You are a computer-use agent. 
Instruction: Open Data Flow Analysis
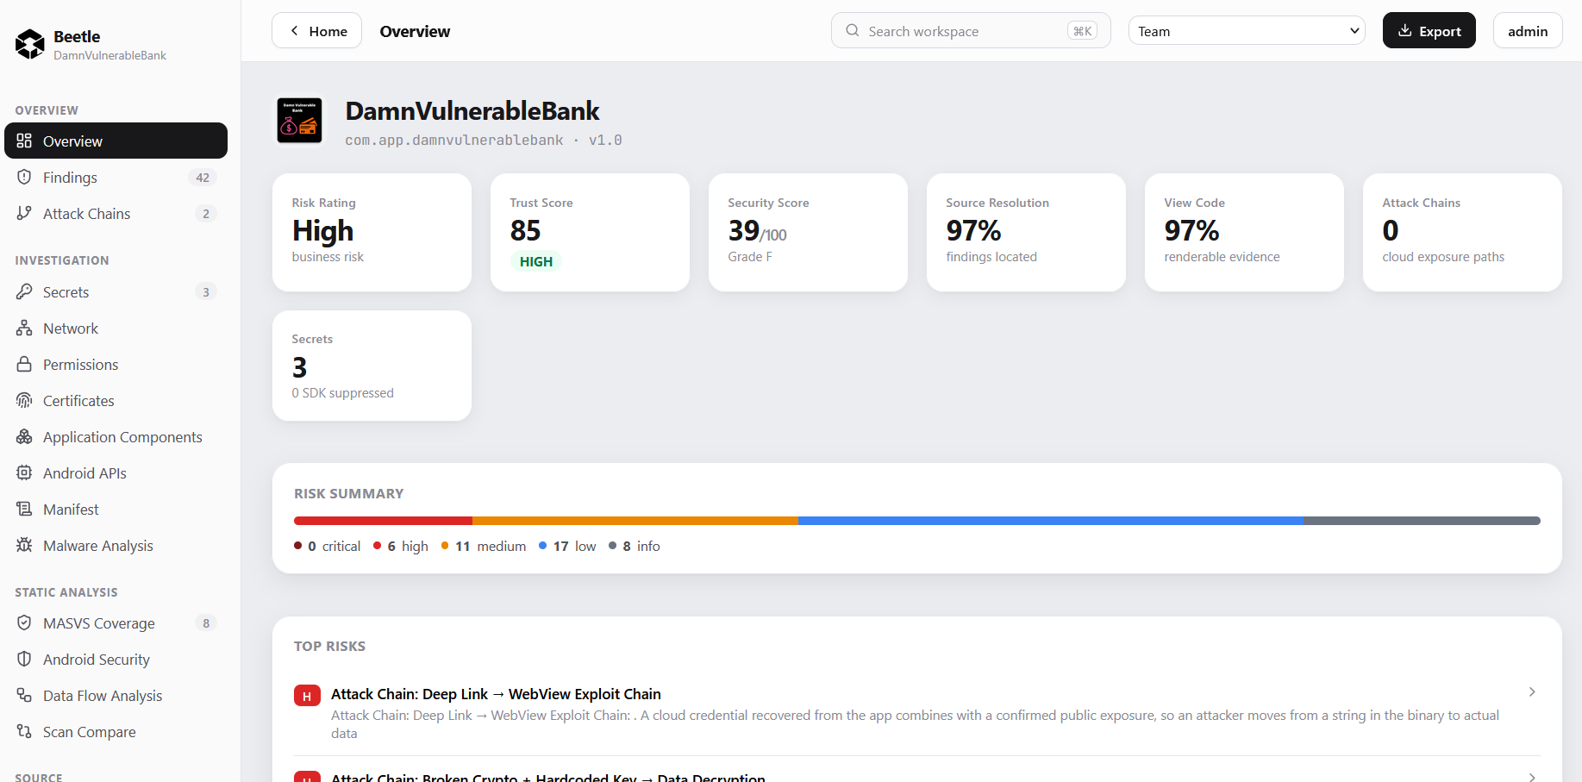click(x=116, y=695)
